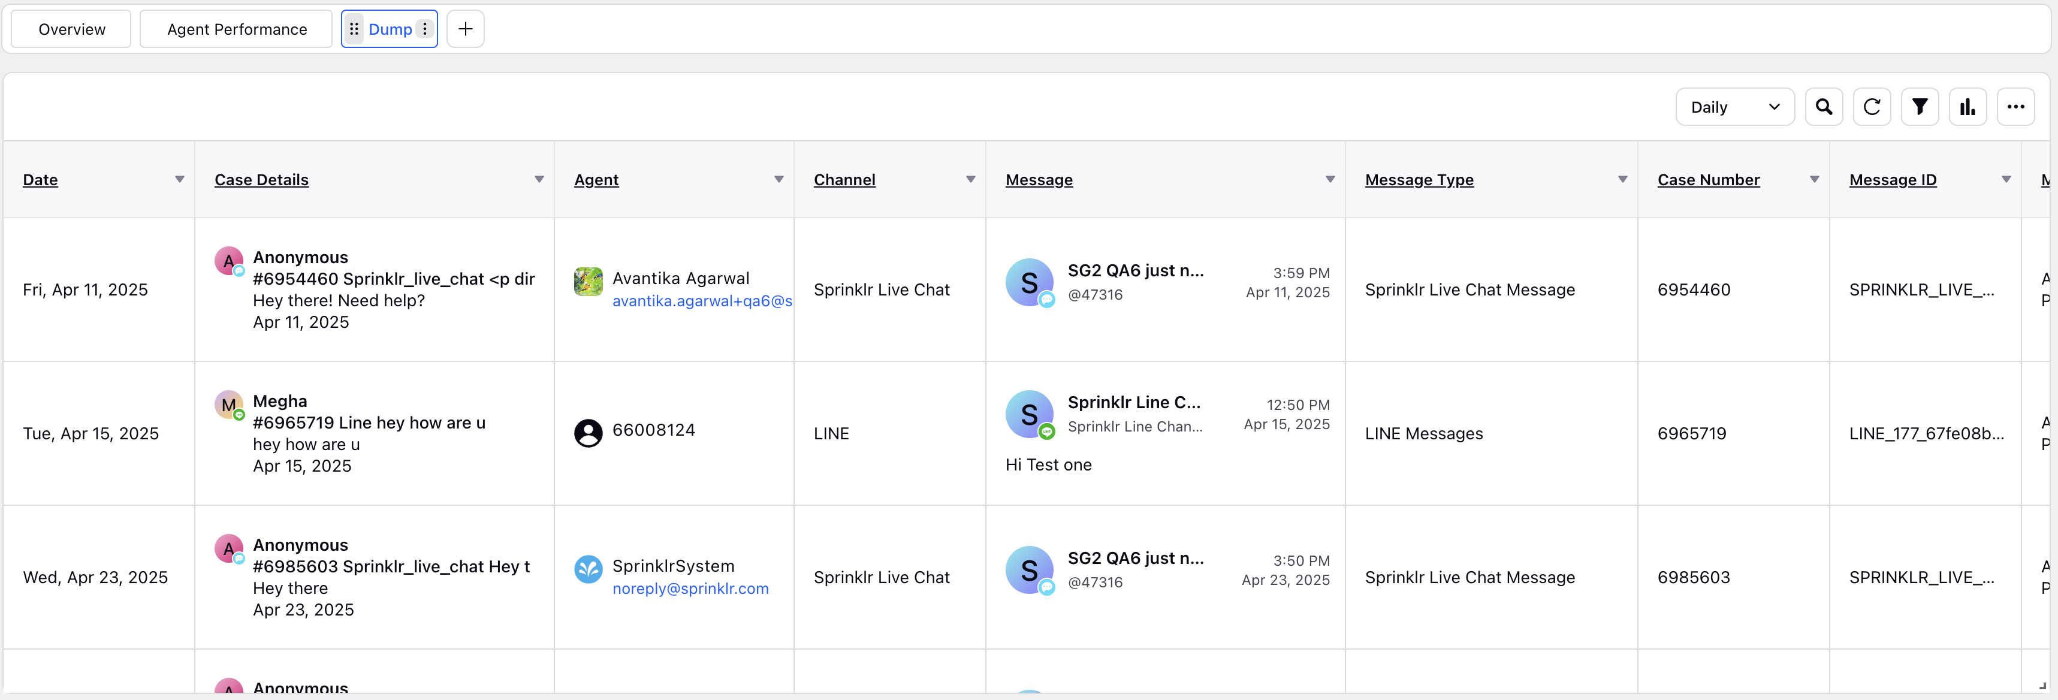Screen dimensions: 2058x700
Task: Sort by Message Type header
Action: pyautogui.click(x=1419, y=180)
